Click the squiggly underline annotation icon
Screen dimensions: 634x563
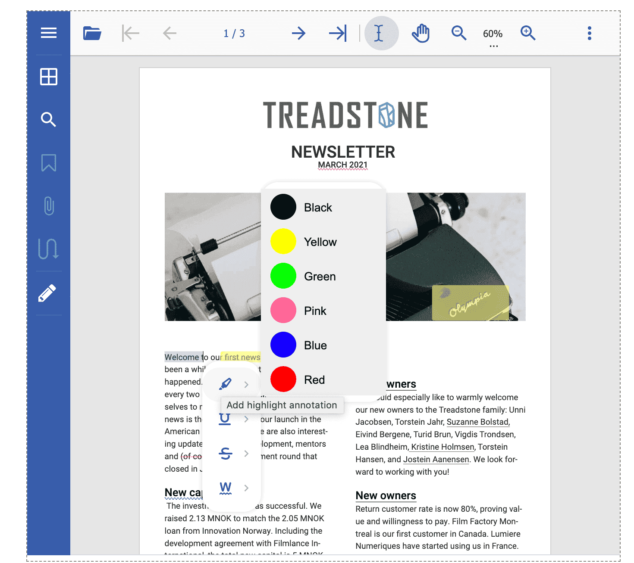[x=226, y=488]
